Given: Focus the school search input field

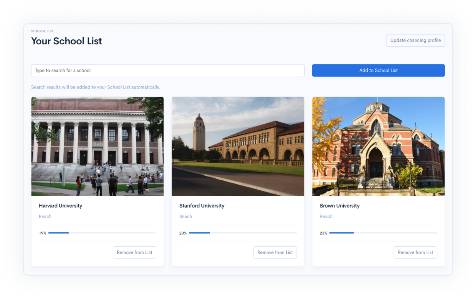Looking at the screenshot, I should point(167,71).
